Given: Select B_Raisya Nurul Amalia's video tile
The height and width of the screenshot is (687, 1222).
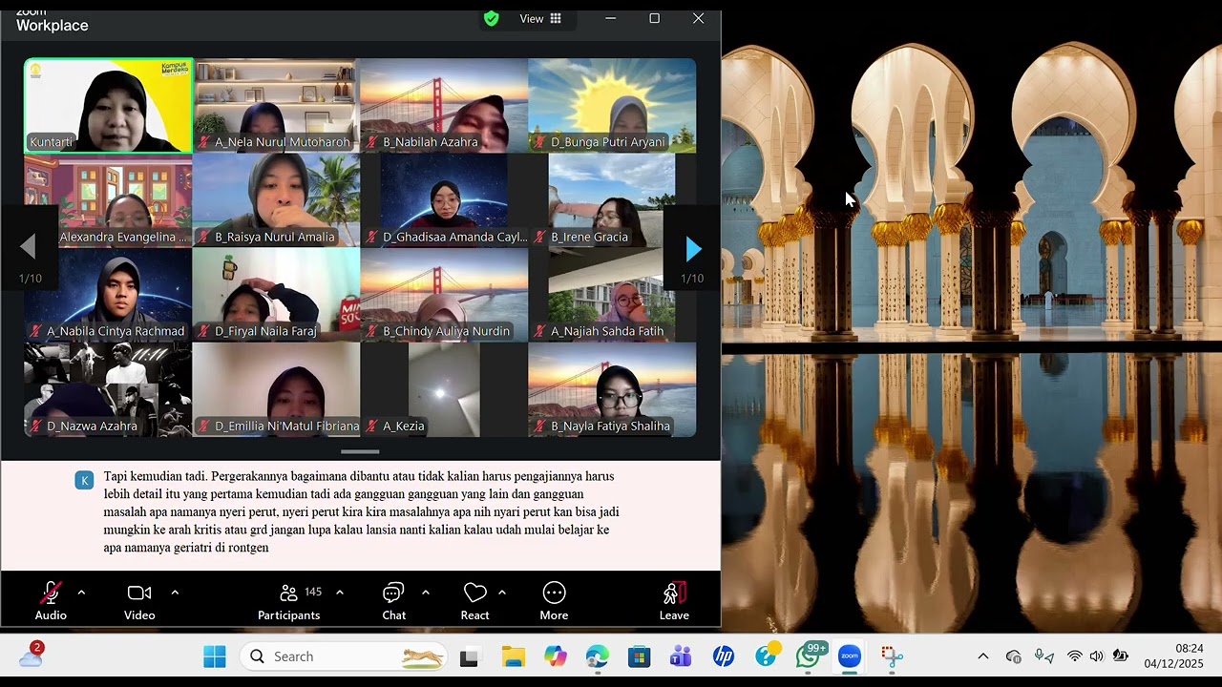Looking at the screenshot, I should [x=276, y=200].
